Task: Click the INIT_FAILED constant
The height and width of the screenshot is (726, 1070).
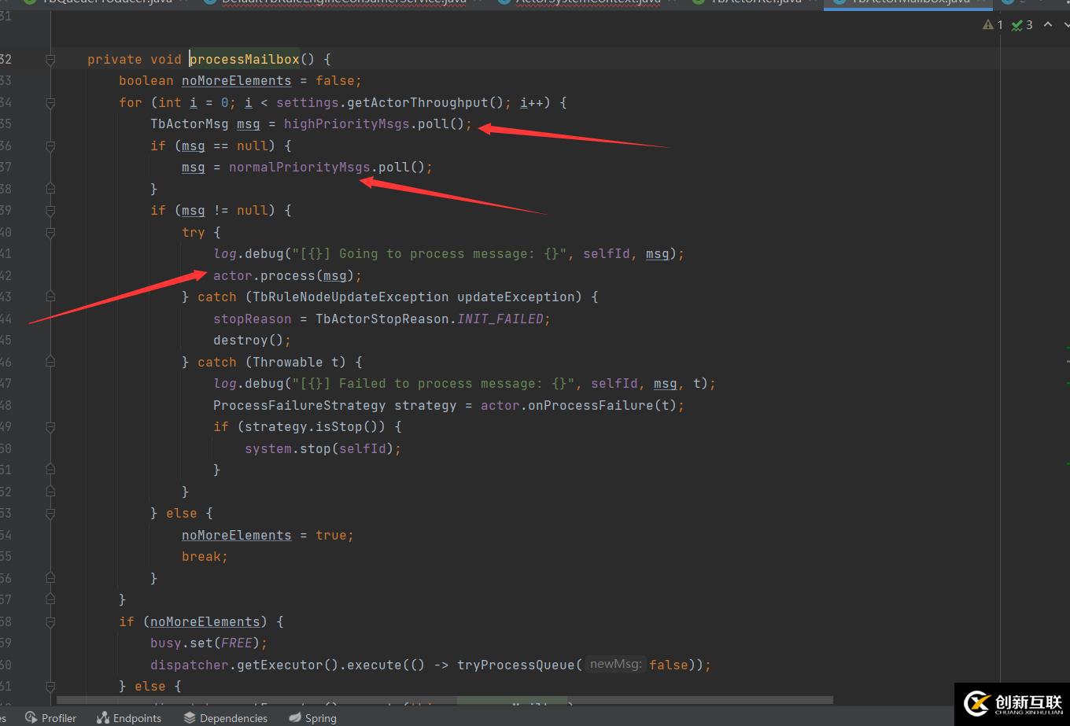Action: click(x=500, y=319)
